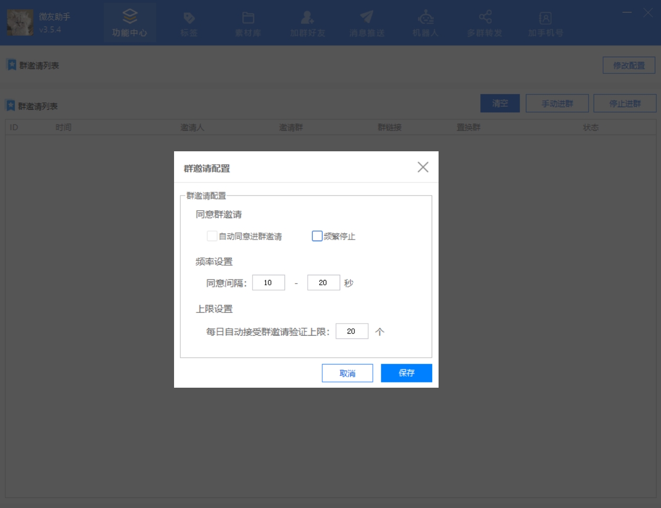Image resolution: width=661 pixels, height=508 pixels.
Task: Open the 标签 tab
Action: 189,23
